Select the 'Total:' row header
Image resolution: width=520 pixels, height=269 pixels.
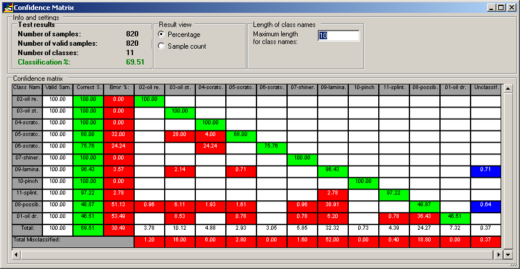coord(27,230)
